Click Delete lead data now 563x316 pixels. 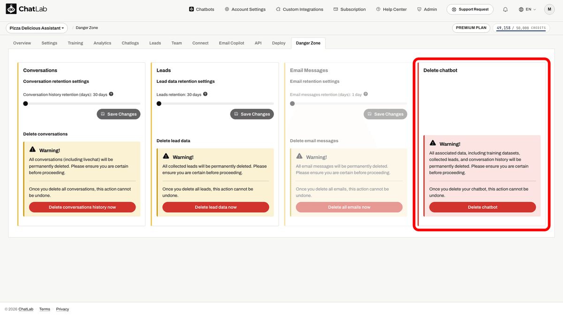tap(216, 207)
